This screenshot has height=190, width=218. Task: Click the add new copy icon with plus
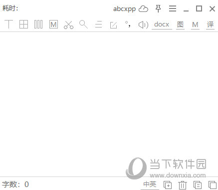168,185
